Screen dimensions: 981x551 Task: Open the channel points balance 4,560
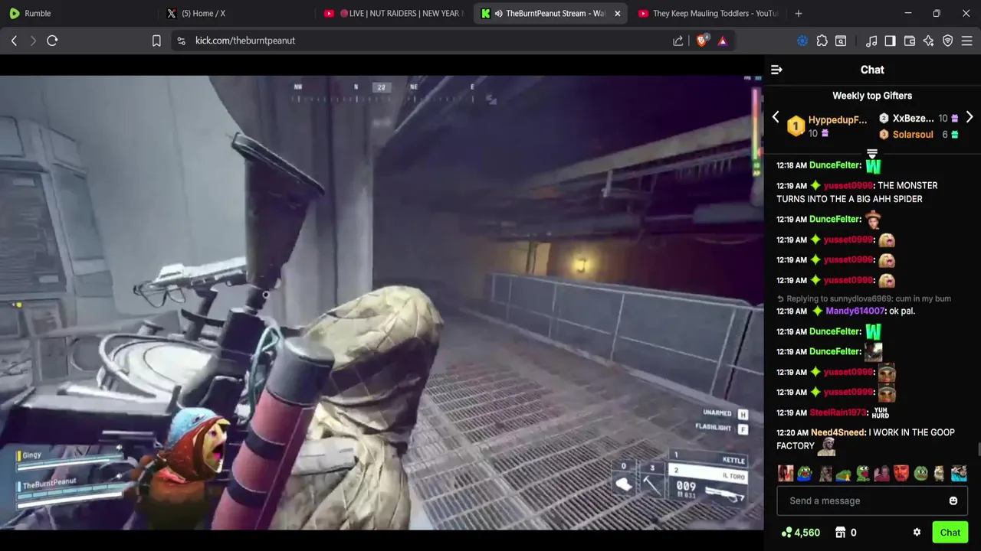800,533
